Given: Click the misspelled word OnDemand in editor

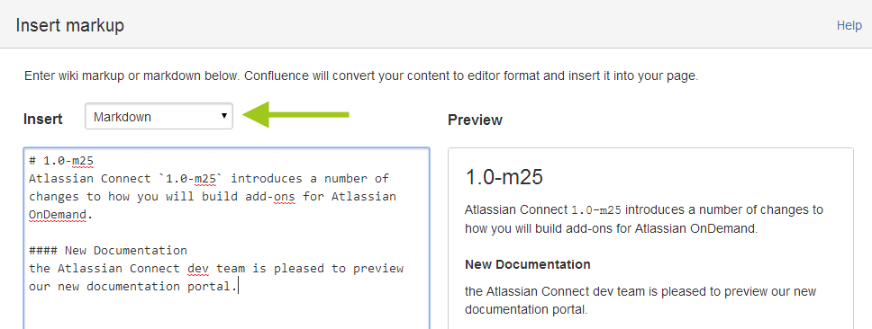Looking at the screenshot, I should point(58,214).
